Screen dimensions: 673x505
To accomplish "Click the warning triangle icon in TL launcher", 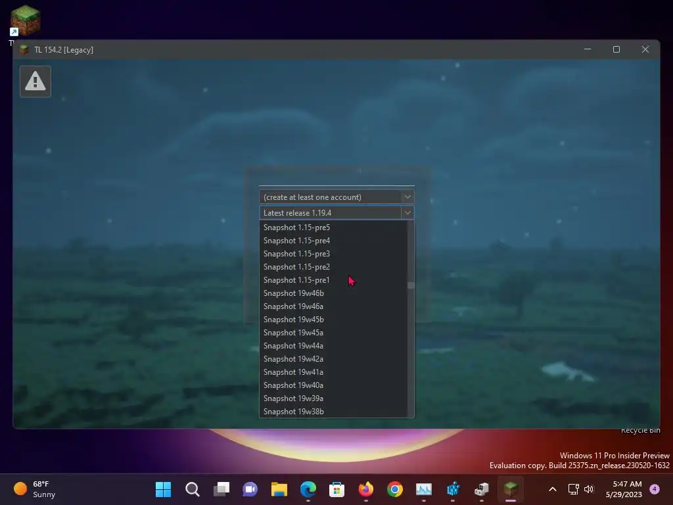I will 35,81.
